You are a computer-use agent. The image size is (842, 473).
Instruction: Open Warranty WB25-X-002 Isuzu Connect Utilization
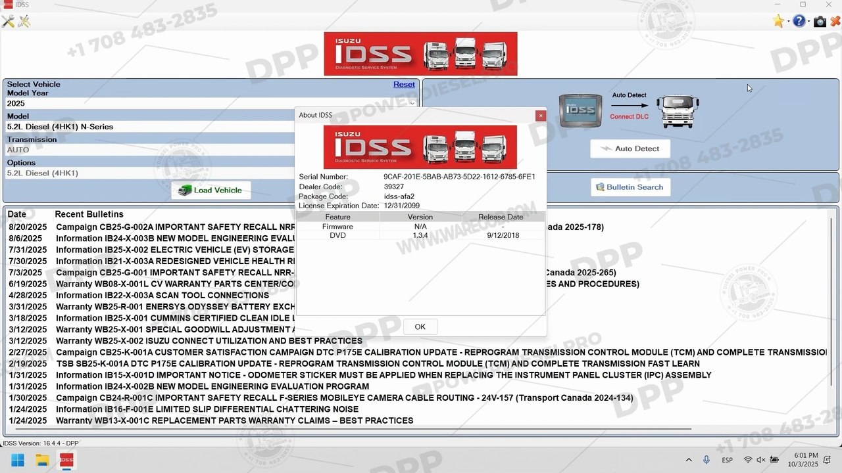click(186, 341)
